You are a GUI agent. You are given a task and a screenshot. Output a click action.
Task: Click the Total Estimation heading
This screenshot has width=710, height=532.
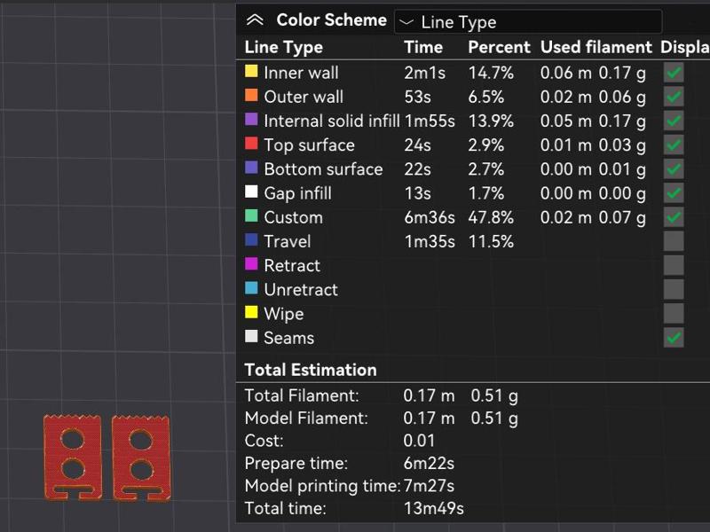point(311,370)
